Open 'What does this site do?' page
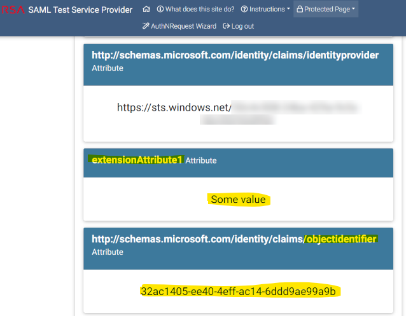 click(195, 10)
